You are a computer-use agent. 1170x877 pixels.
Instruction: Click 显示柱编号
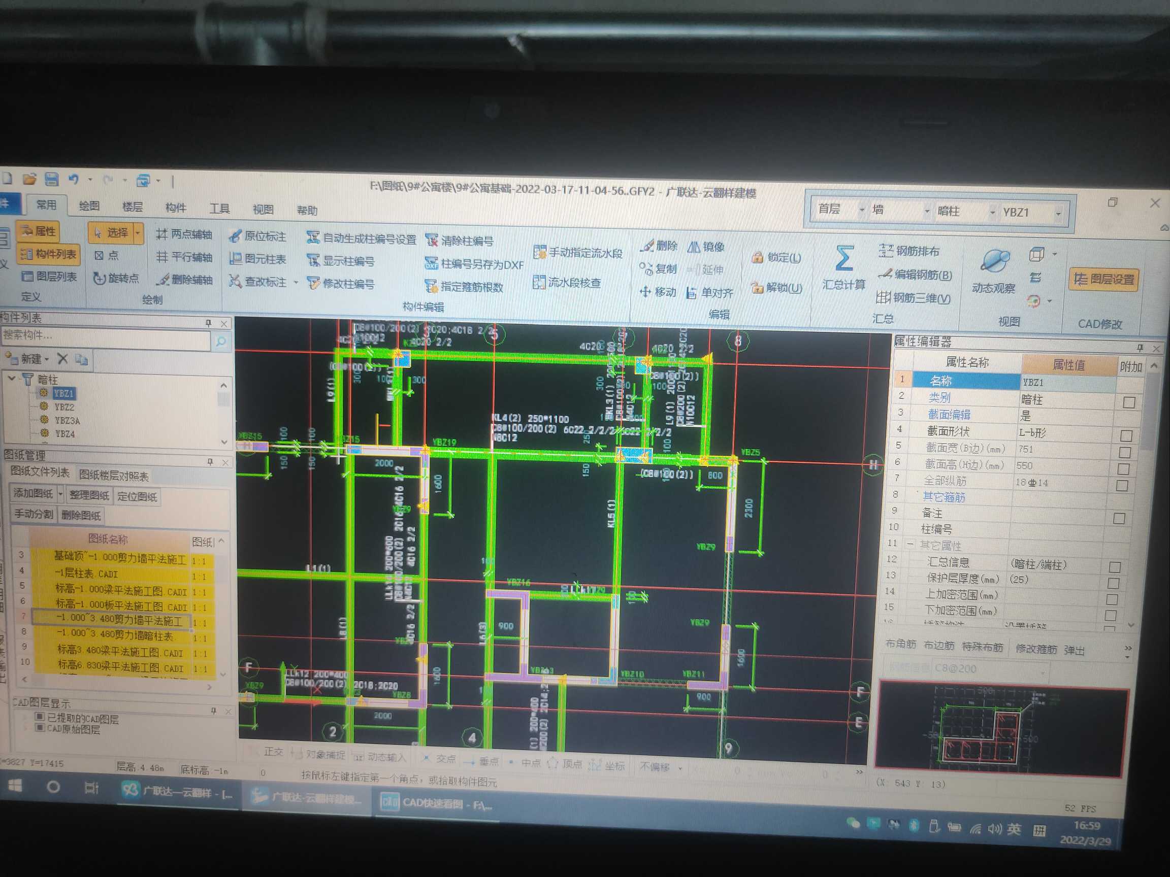341,261
